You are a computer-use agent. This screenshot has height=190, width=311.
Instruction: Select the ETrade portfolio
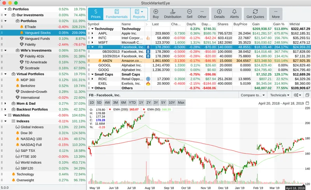point(43,27)
